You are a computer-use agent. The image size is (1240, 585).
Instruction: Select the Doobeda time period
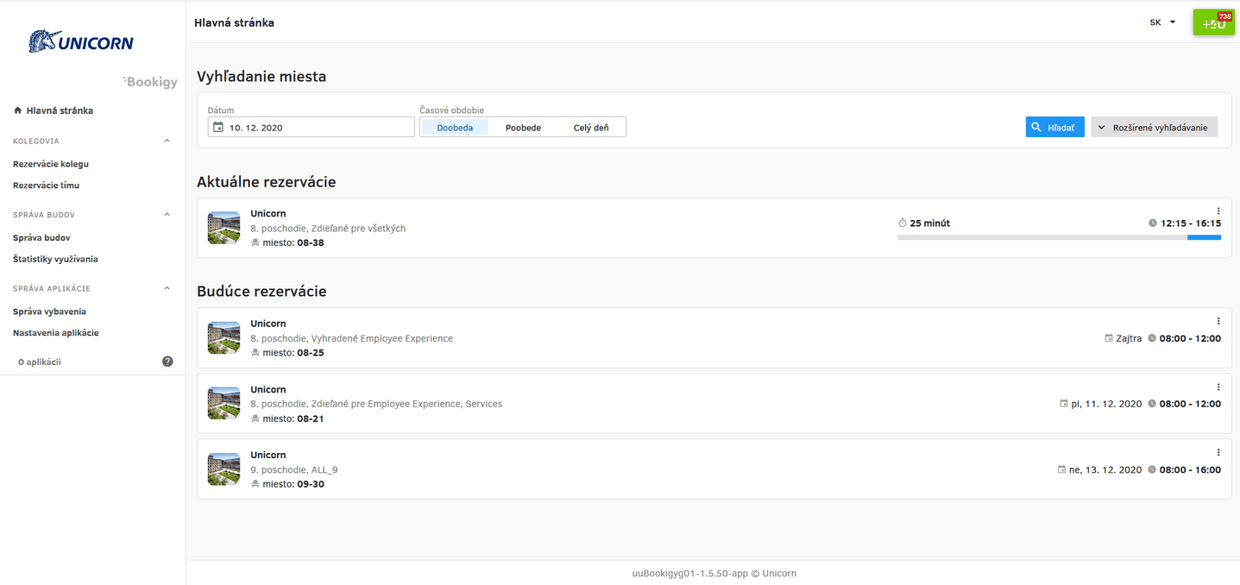(x=455, y=128)
